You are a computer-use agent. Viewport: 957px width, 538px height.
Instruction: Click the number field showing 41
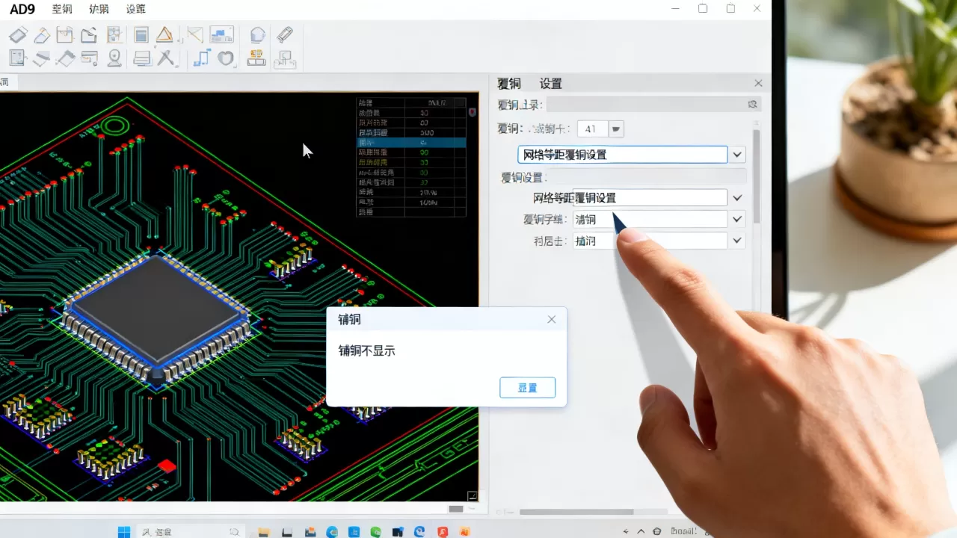[x=592, y=129]
